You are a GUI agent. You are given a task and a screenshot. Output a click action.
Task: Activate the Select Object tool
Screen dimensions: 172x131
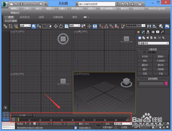pyautogui.click(x=34, y=26)
